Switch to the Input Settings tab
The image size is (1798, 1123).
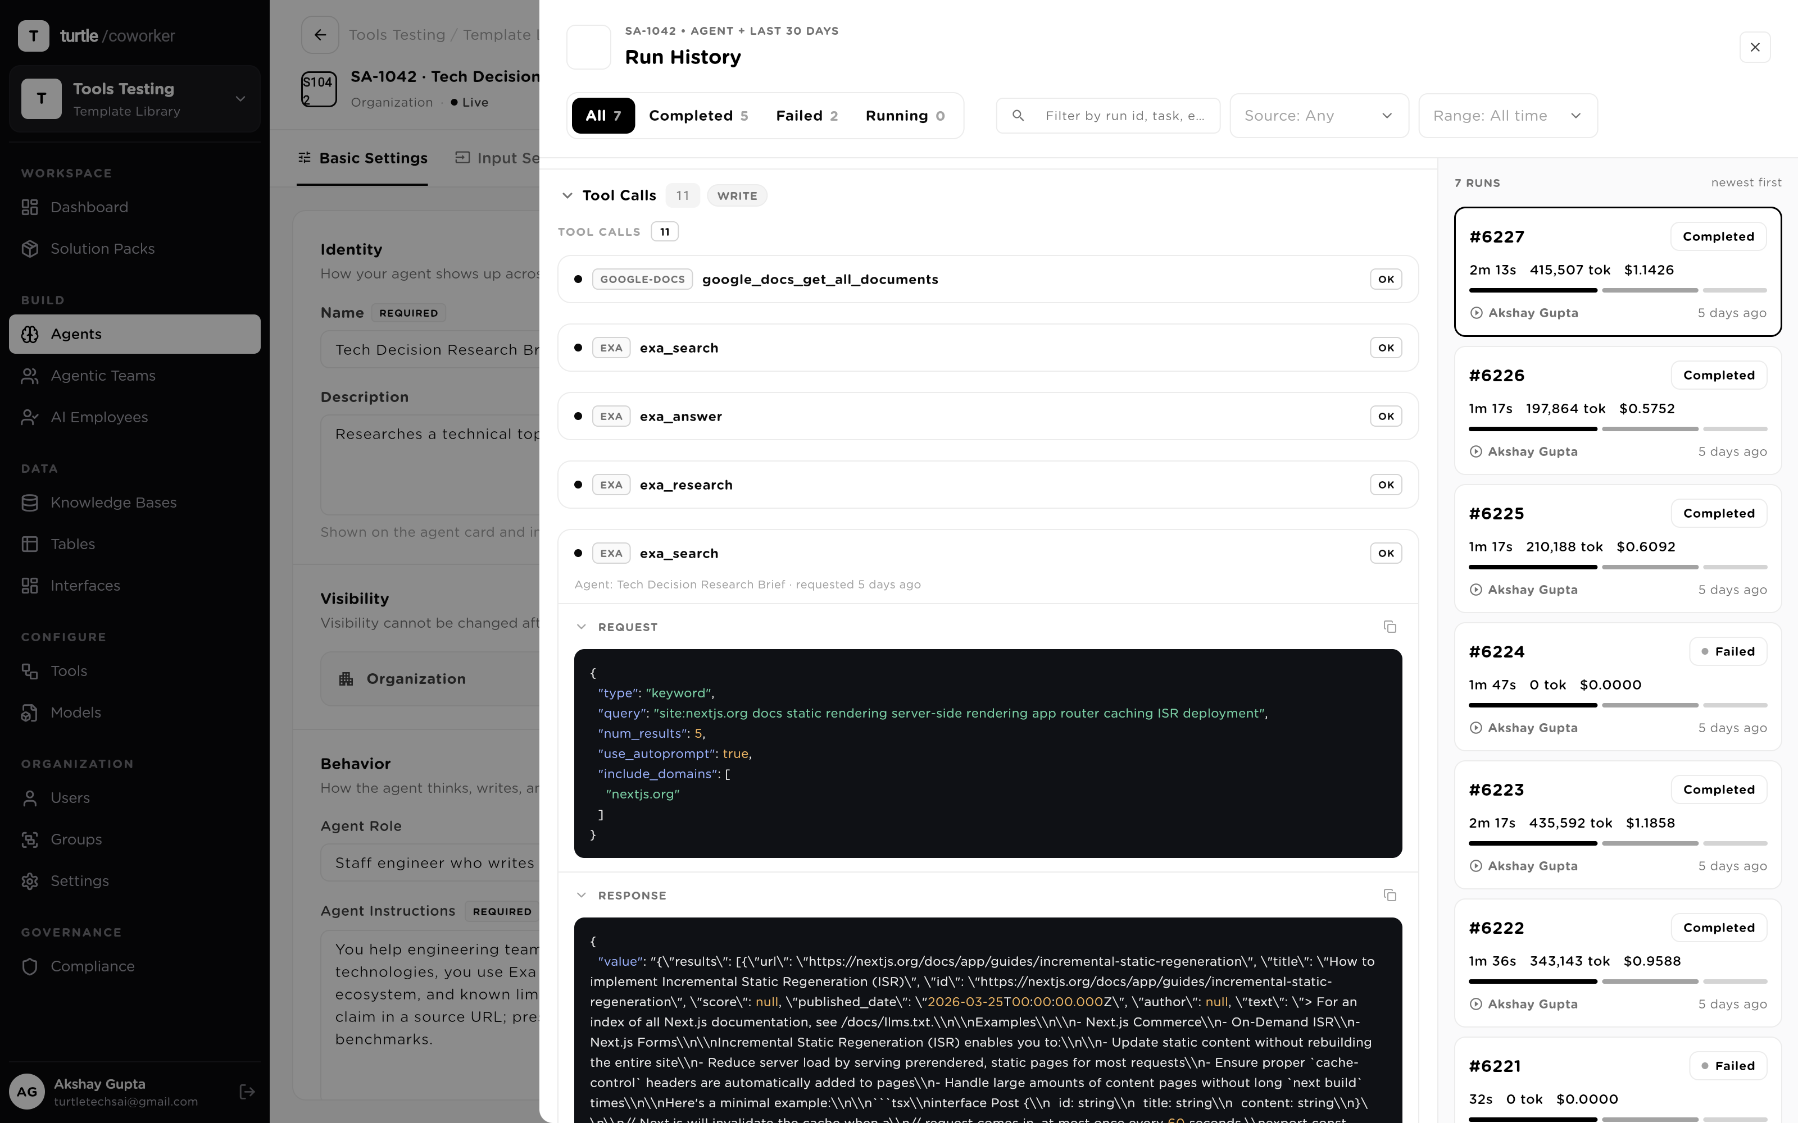pyautogui.click(x=498, y=158)
